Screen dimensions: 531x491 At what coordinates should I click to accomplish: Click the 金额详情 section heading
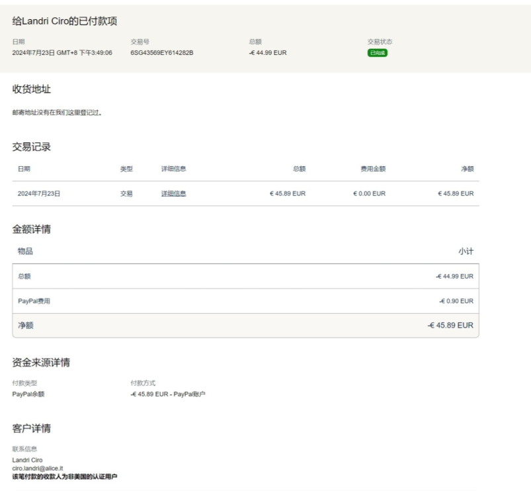[x=32, y=229]
